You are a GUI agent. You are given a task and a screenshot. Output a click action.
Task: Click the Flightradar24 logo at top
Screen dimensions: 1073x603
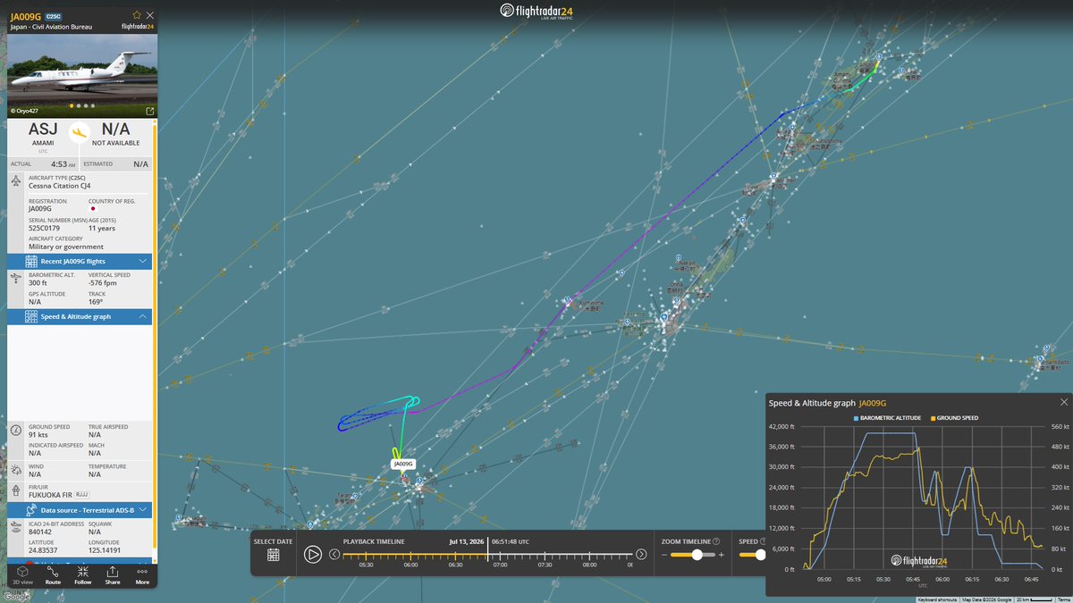point(536,11)
